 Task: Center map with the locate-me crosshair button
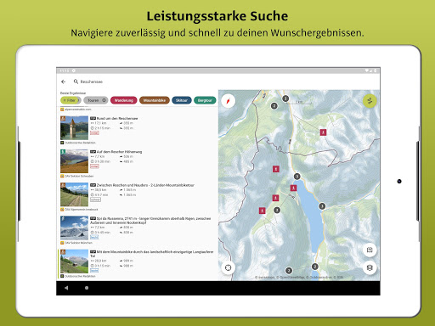pos(228,267)
